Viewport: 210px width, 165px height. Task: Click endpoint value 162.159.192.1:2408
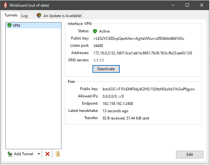pyautogui.click(x=118, y=104)
